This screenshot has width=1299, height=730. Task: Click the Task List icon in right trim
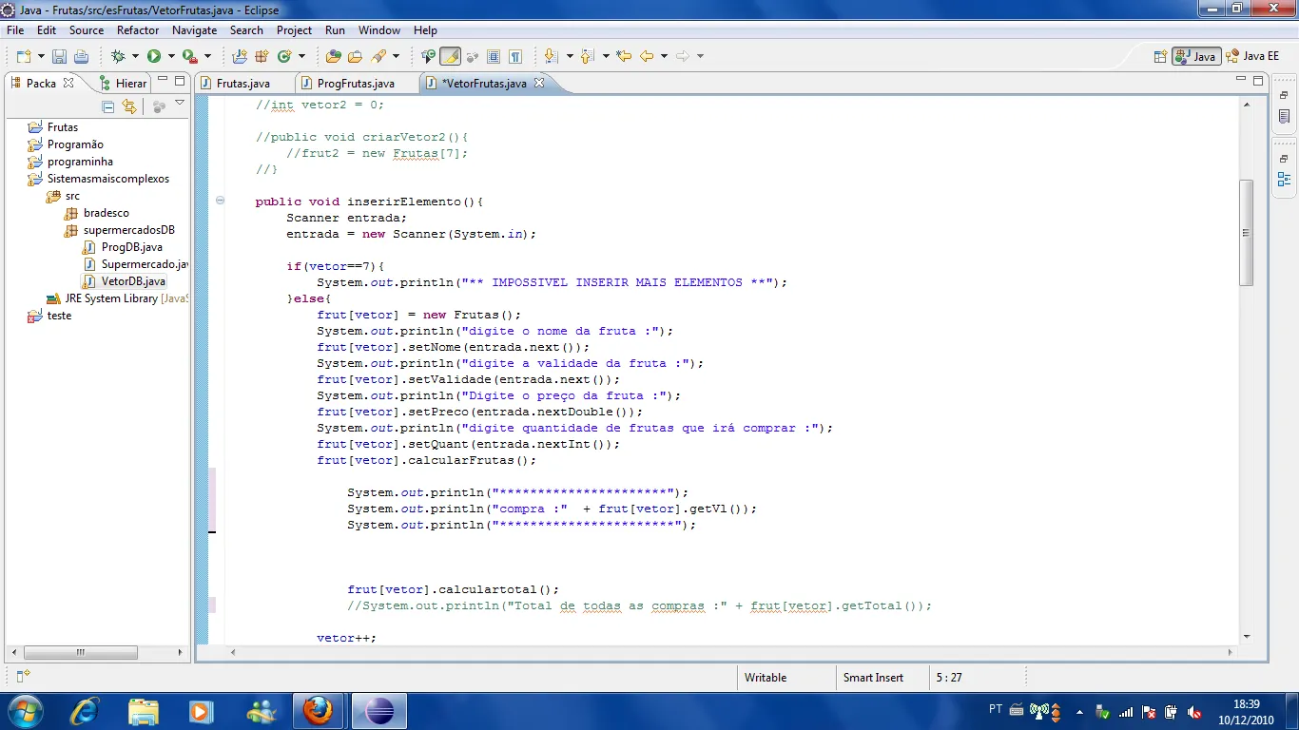1285,117
